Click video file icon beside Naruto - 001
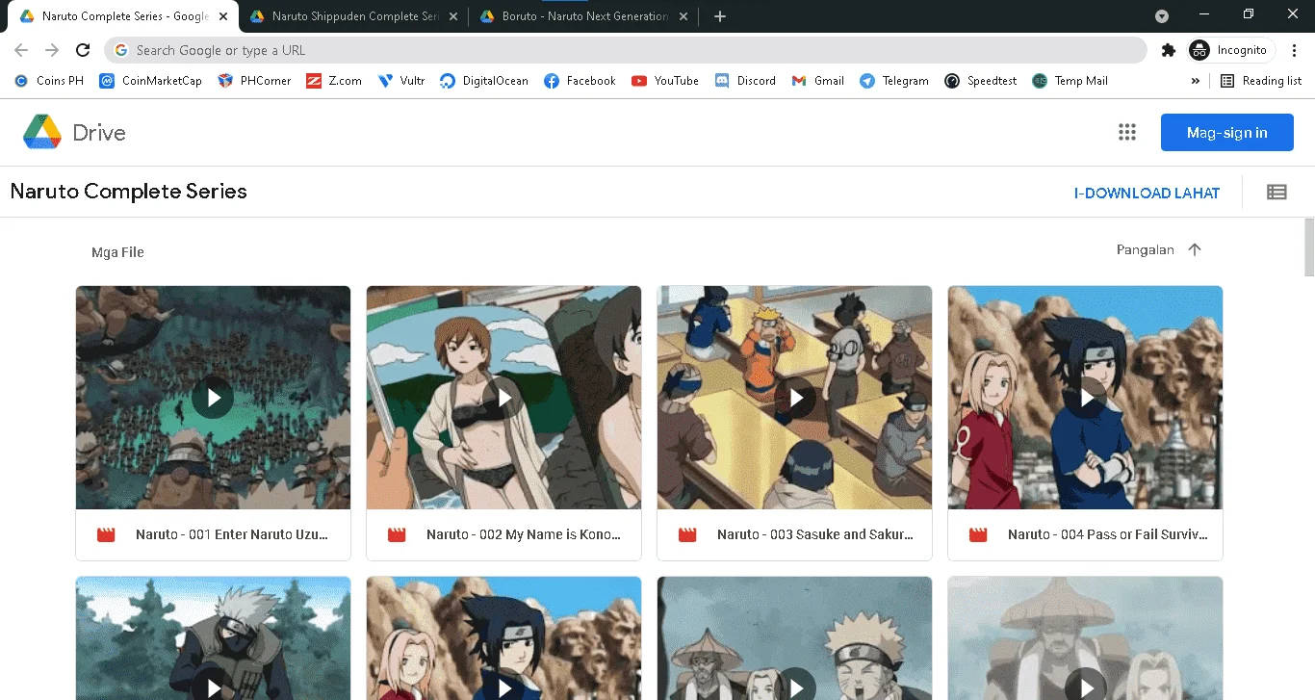Image resolution: width=1315 pixels, height=700 pixels. 106,534
